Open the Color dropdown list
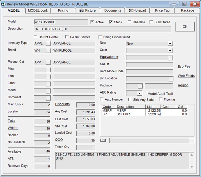The width and height of the screenshot is (201, 177). 170,50
